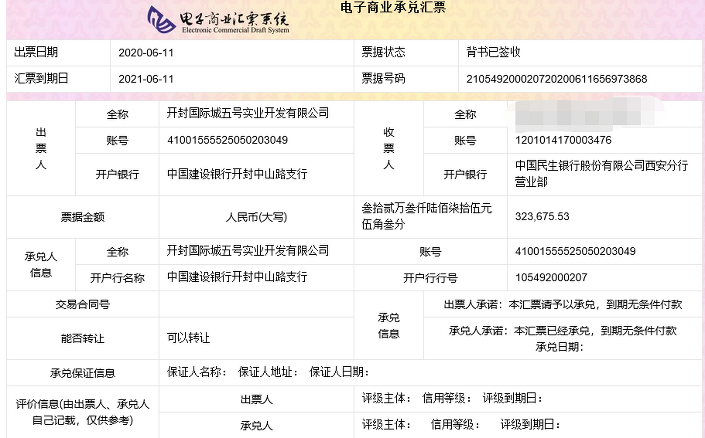Click the 收票人 section header

tap(389, 148)
